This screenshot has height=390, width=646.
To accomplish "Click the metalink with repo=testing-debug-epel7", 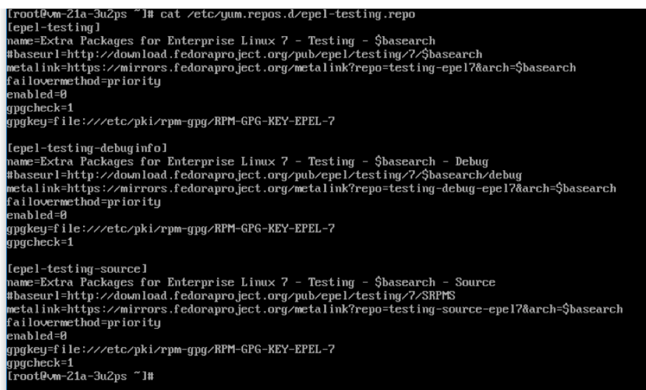I will [311, 189].
